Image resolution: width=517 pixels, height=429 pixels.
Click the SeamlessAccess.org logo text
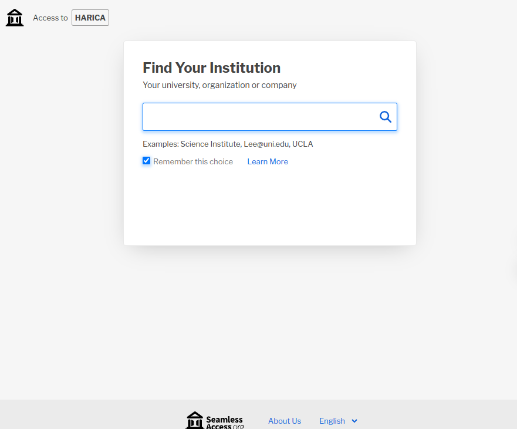pos(224,421)
